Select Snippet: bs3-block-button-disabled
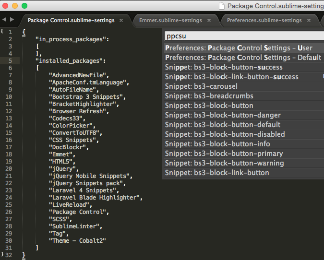324x260 pixels. pos(244,134)
